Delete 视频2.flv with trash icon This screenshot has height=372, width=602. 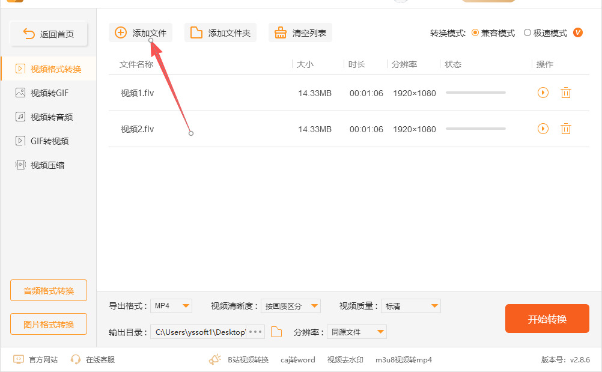point(565,129)
